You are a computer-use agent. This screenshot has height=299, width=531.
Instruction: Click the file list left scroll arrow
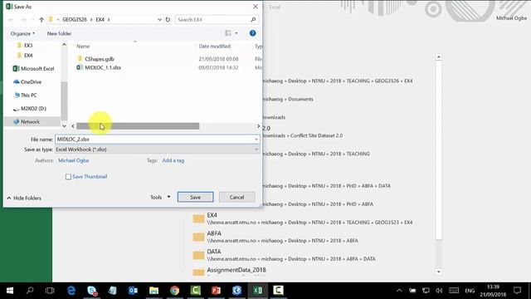pyautogui.click(x=73, y=126)
